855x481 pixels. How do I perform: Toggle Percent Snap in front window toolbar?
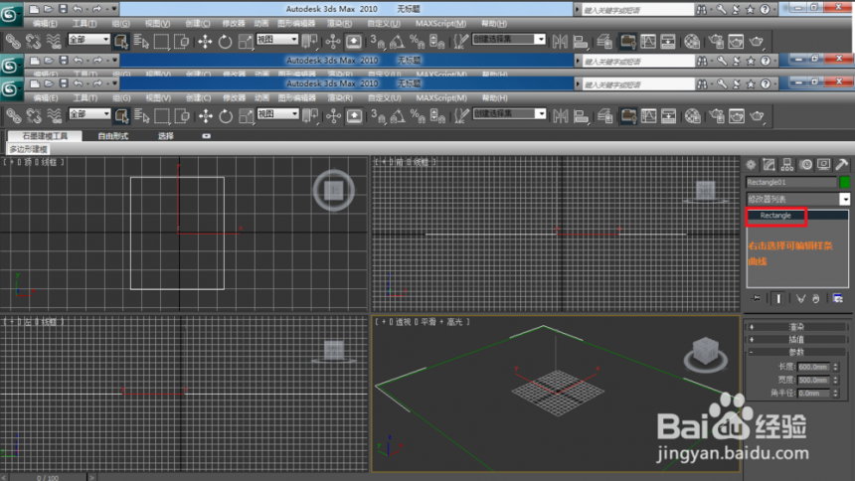point(418,116)
